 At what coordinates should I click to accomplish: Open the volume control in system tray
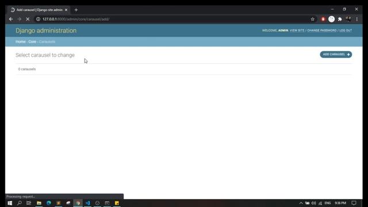click(x=313, y=203)
